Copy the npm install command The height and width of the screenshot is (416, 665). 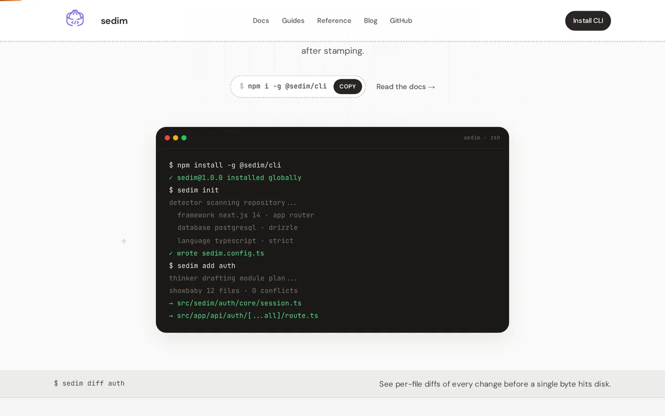[x=347, y=87]
